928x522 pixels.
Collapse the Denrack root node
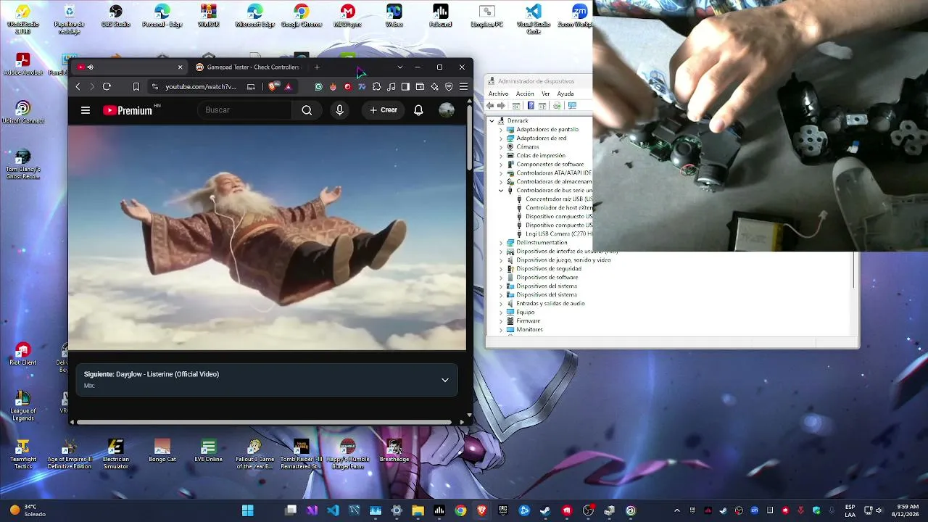pyautogui.click(x=492, y=121)
